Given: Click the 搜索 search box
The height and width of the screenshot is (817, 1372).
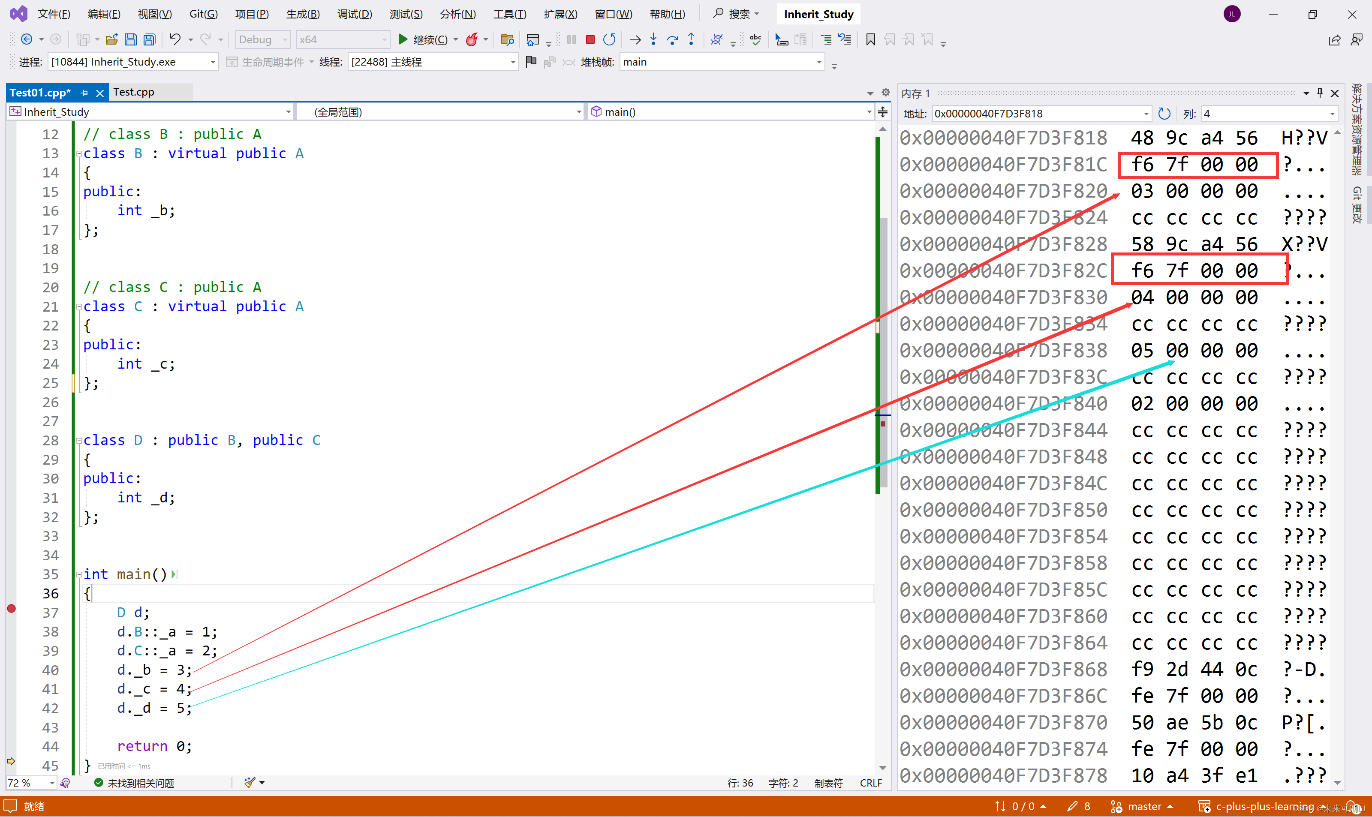Looking at the screenshot, I should click(737, 14).
